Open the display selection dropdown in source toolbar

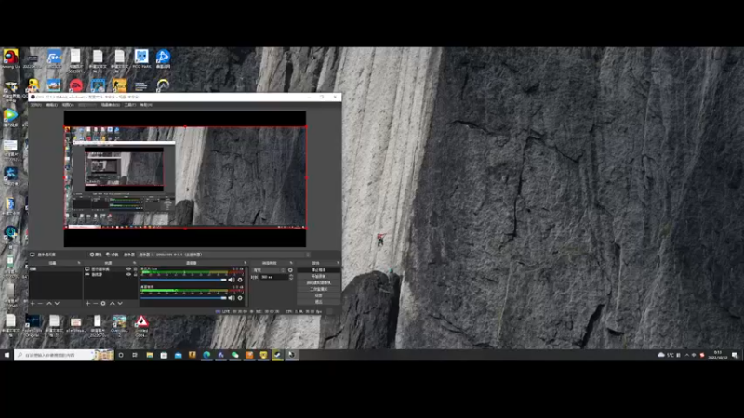pyautogui.click(x=224, y=255)
